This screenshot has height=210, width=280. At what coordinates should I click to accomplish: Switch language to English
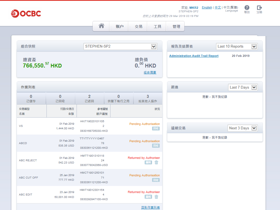pos(207,7)
